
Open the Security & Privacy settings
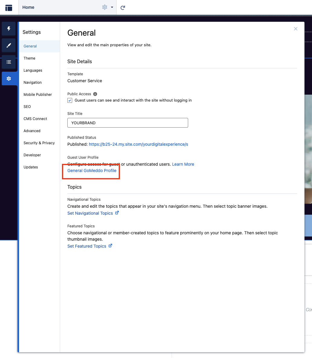(39, 143)
